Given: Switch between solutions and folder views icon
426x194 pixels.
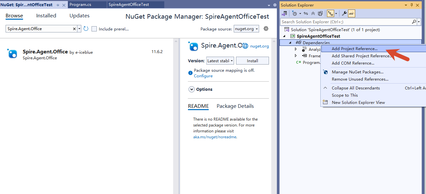Looking at the screenshot, I should [x=284, y=13].
